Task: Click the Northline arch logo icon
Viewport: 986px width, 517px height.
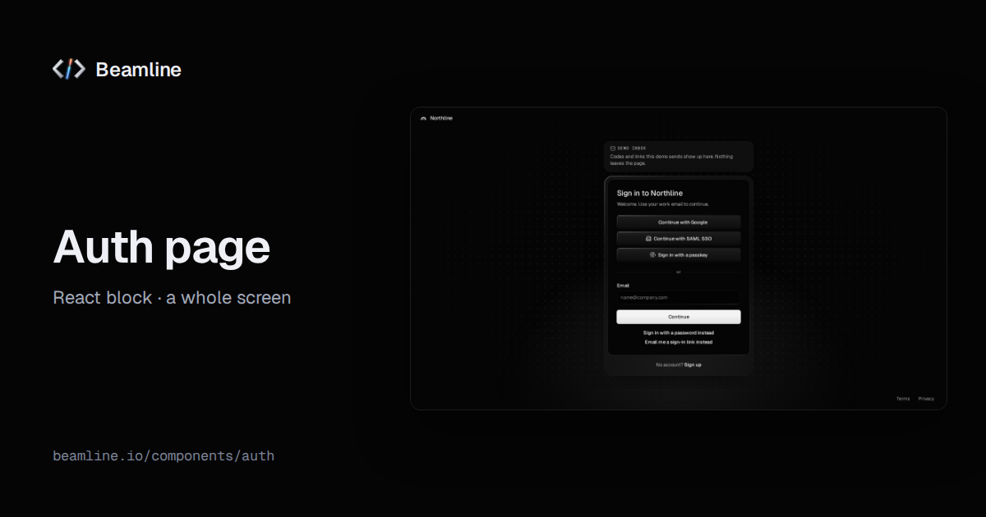Action: coord(423,118)
